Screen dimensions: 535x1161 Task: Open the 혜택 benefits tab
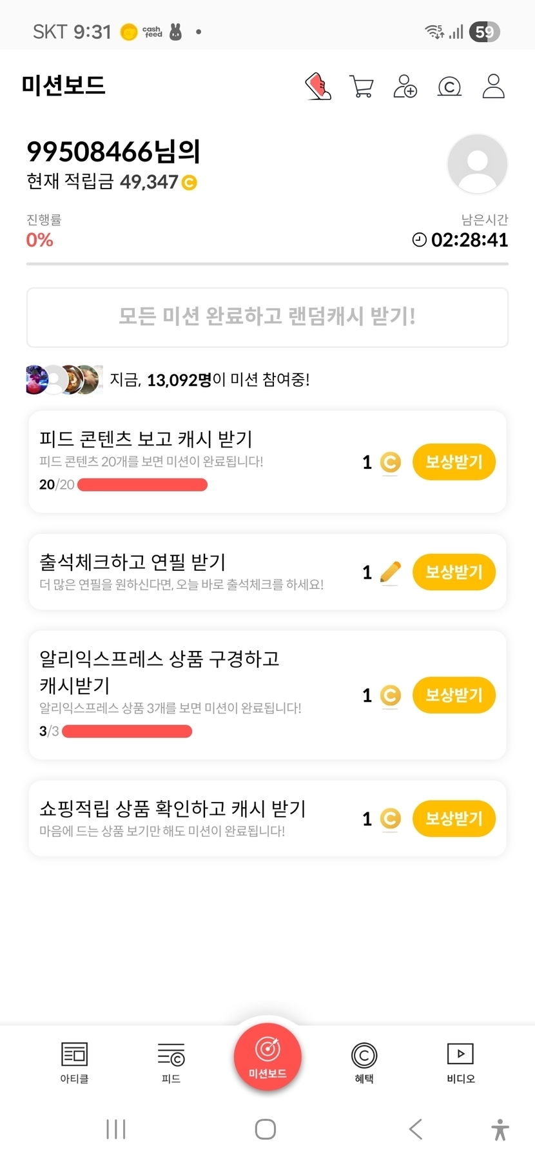click(364, 1062)
